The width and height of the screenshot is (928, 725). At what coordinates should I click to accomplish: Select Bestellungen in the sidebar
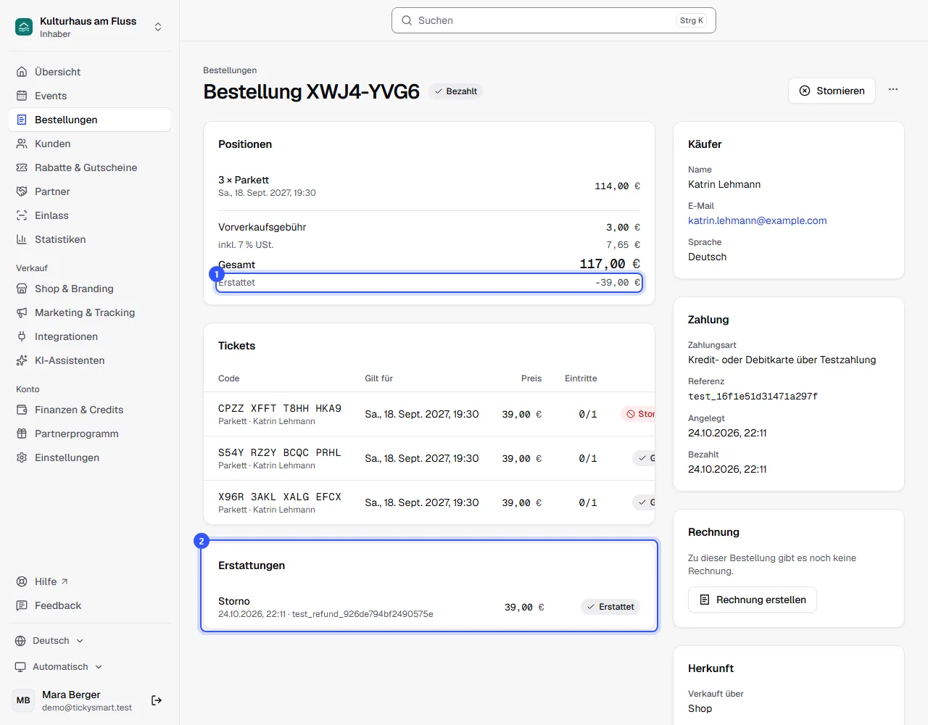tap(89, 120)
